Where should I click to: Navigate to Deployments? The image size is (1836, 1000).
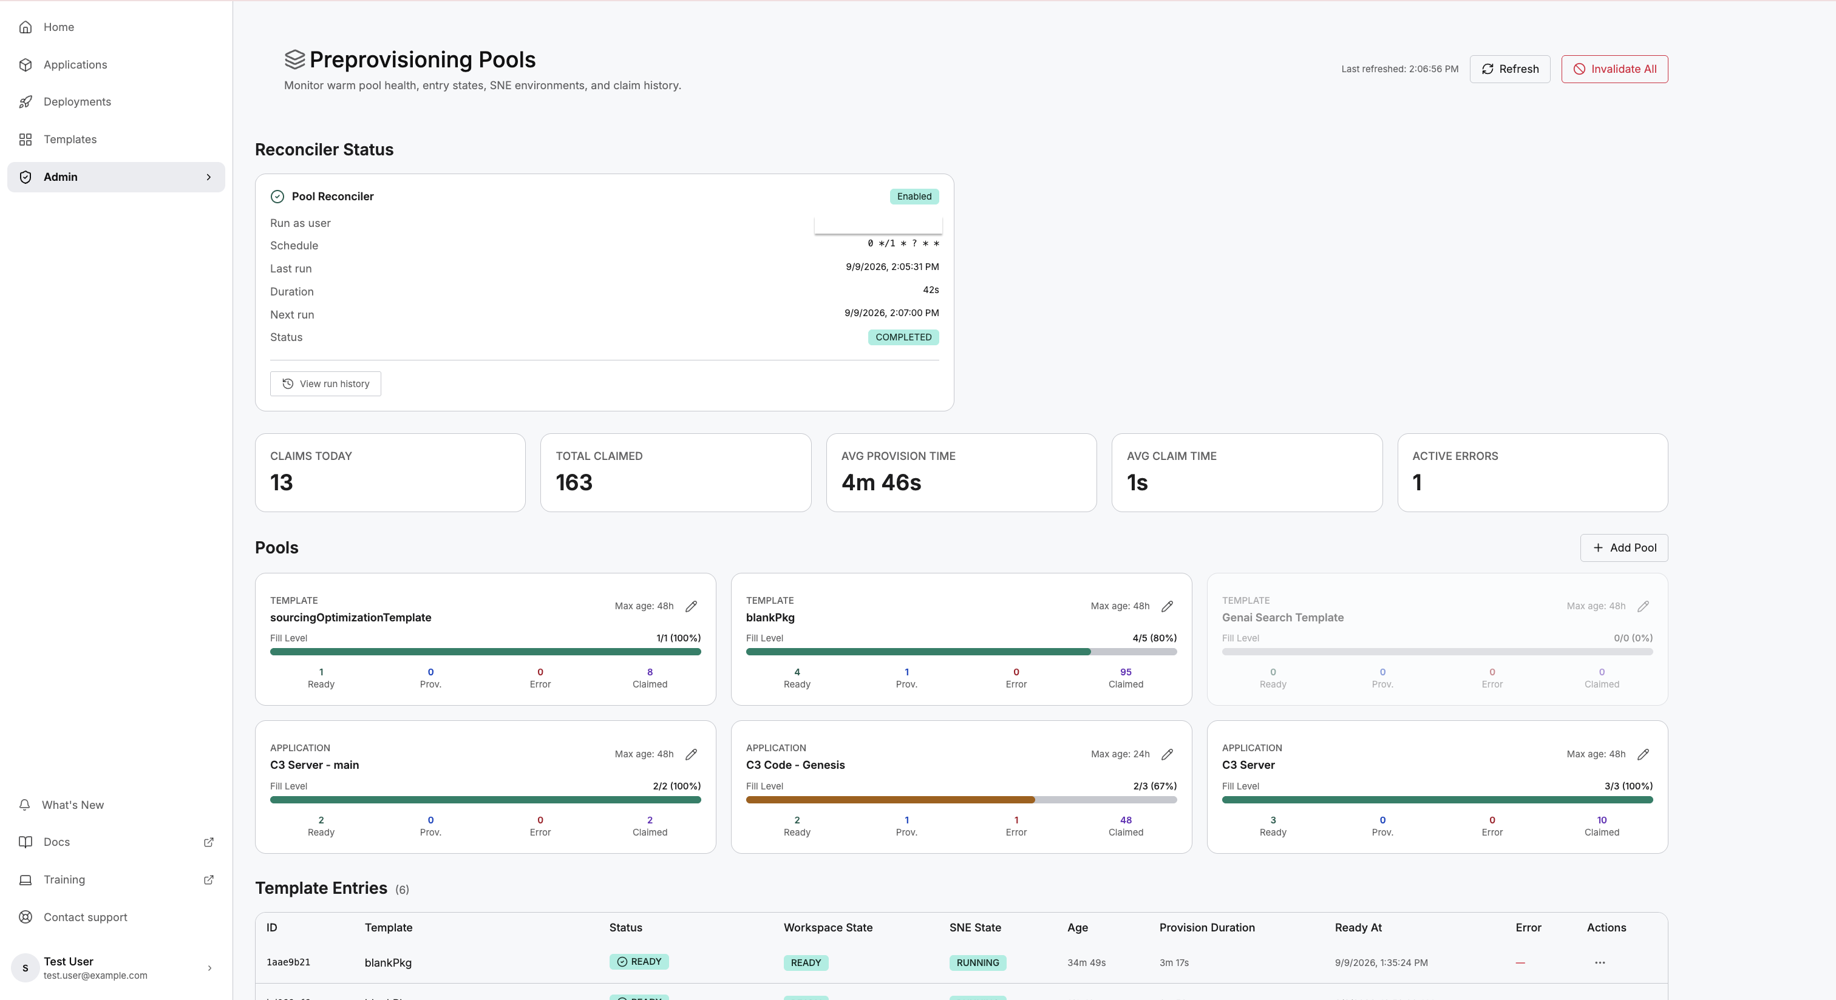(77, 102)
